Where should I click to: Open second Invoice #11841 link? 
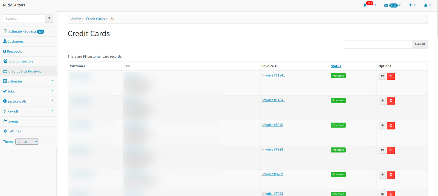coord(273,100)
